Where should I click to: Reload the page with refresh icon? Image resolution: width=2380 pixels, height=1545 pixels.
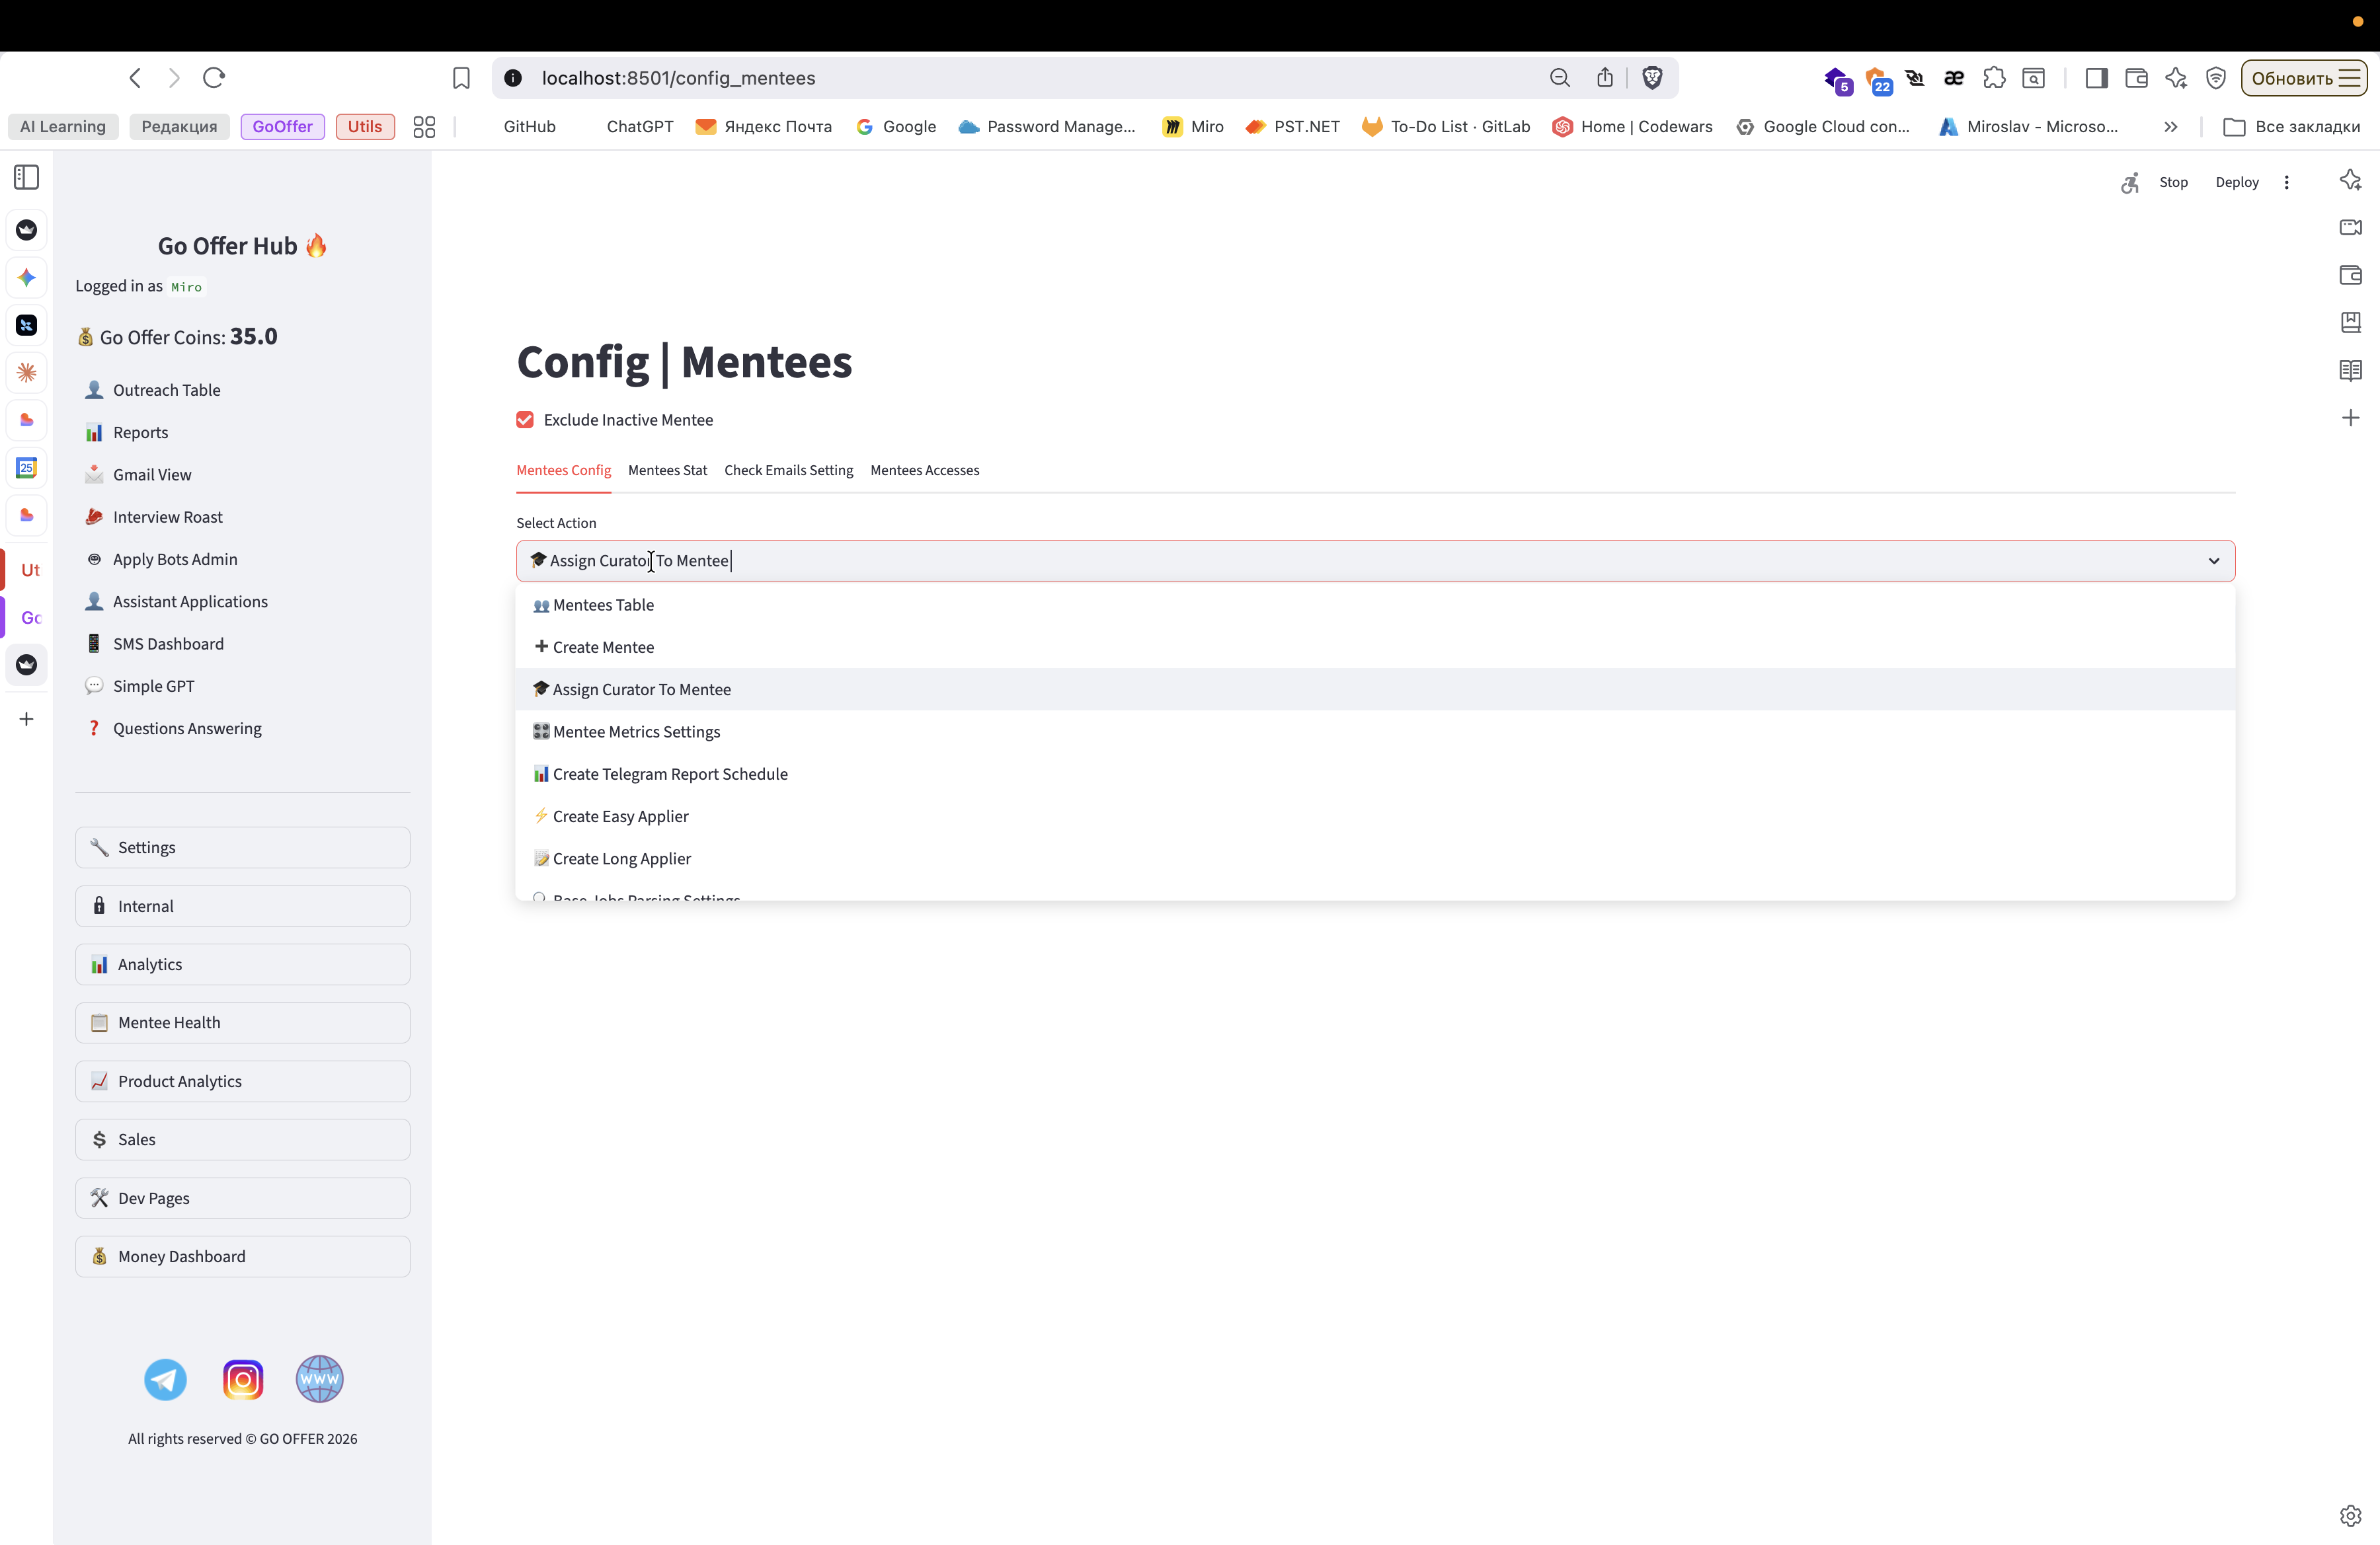[x=214, y=78]
